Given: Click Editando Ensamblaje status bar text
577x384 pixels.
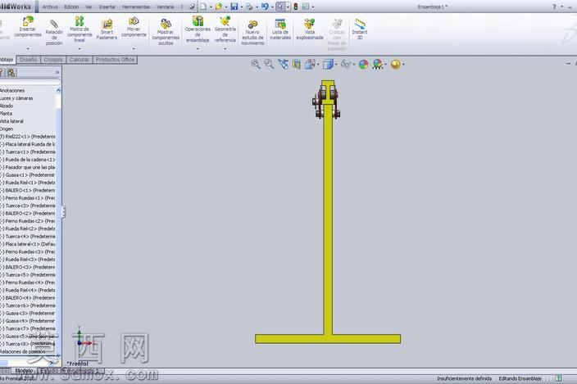Looking at the screenshot, I should (520, 378).
